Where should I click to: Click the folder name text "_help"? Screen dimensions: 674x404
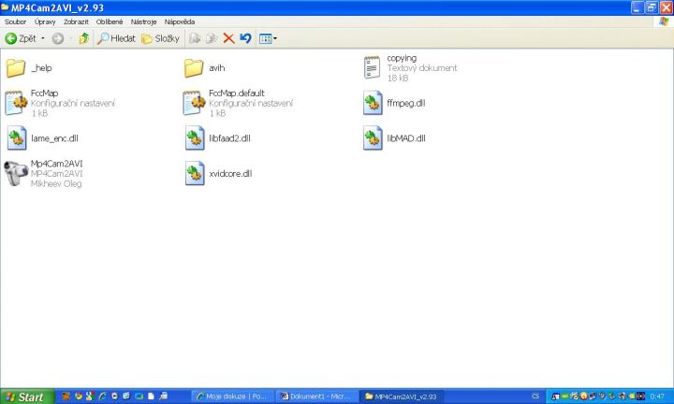(x=41, y=68)
